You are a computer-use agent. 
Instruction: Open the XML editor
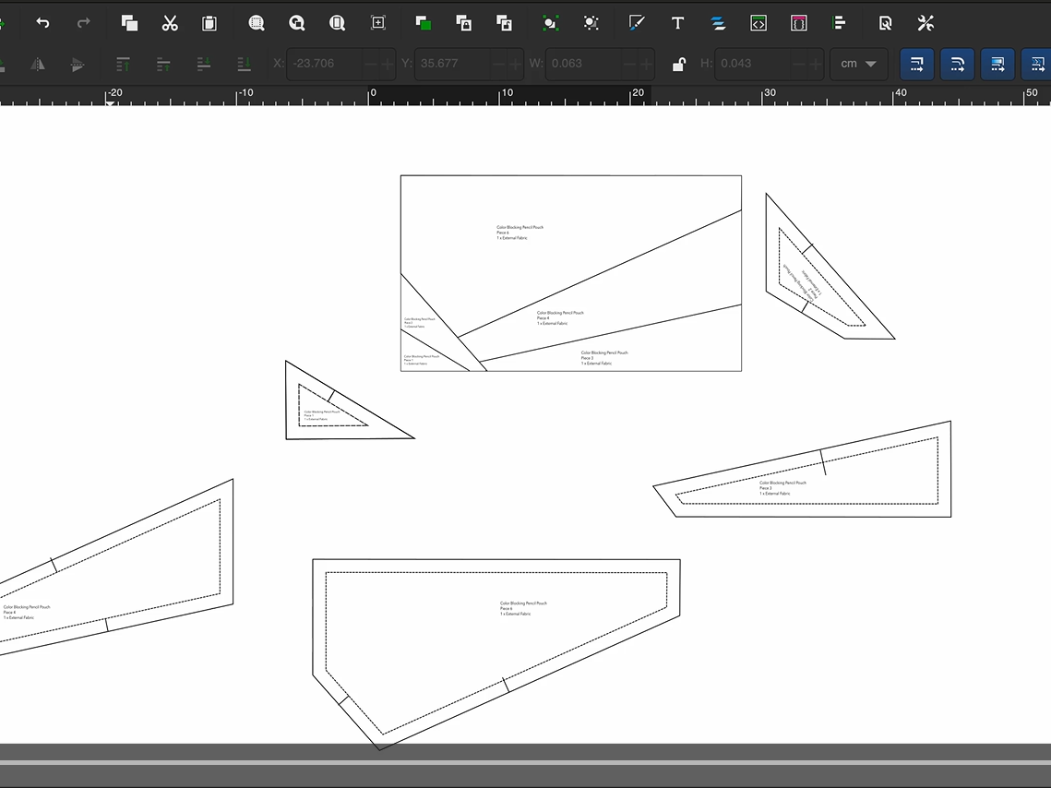(x=758, y=23)
